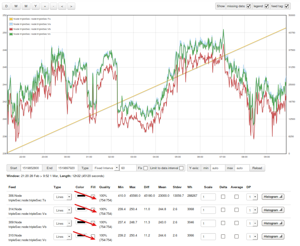Open Histogram for the Ts feed
300x246 pixels.
(x=273, y=197)
